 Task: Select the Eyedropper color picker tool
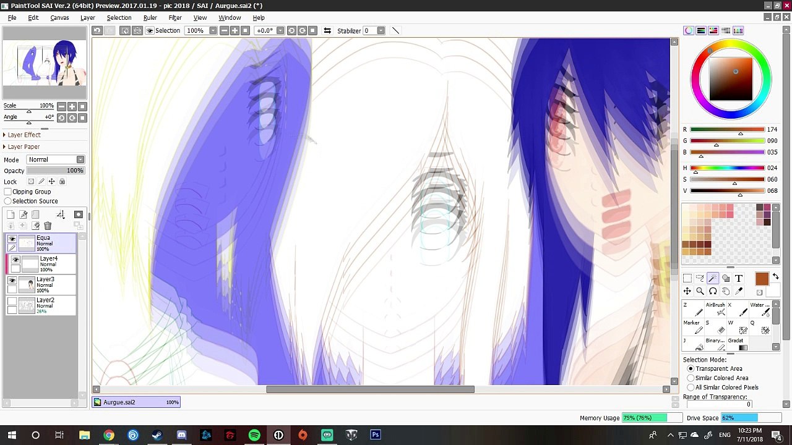[x=739, y=291]
